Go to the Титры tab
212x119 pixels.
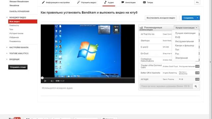tap(148, 2)
